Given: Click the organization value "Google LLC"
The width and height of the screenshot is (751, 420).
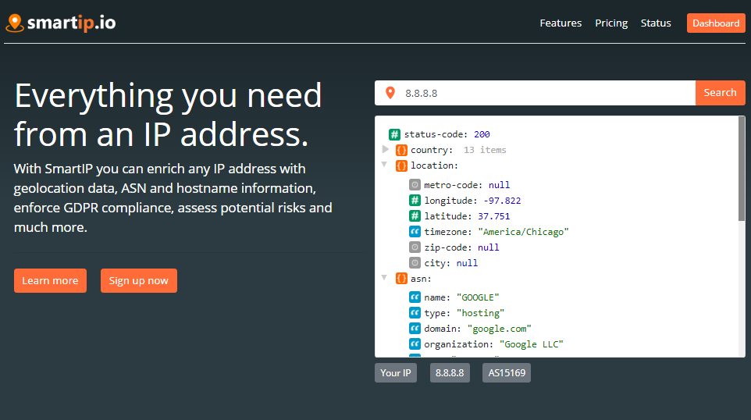Looking at the screenshot, I should coord(531,345).
